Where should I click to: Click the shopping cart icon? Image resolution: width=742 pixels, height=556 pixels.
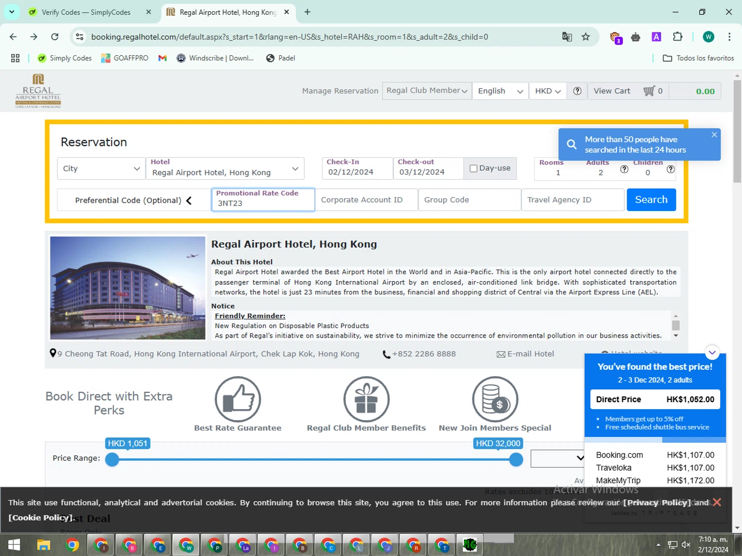(649, 91)
